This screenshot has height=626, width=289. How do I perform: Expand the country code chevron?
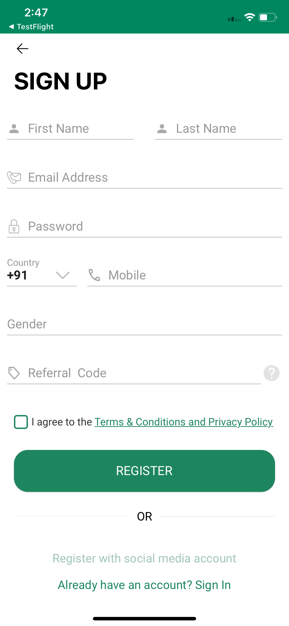(x=63, y=275)
